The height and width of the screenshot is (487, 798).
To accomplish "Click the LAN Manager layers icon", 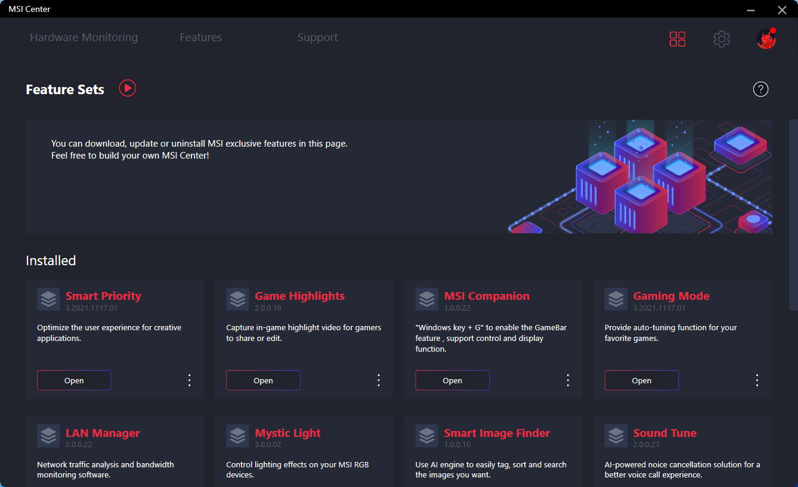I will click(x=48, y=436).
